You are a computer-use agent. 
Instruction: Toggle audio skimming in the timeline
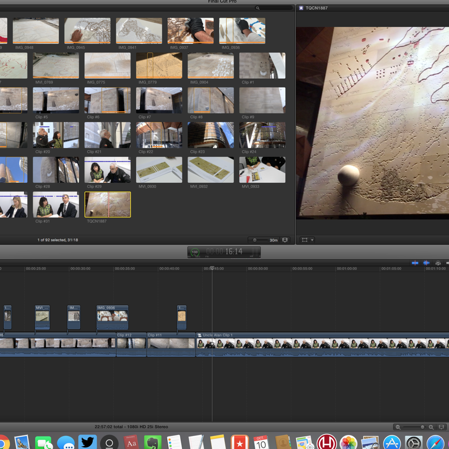click(426, 263)
